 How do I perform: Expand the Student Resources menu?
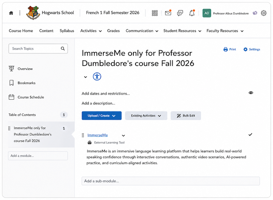(x=182, y=31)
